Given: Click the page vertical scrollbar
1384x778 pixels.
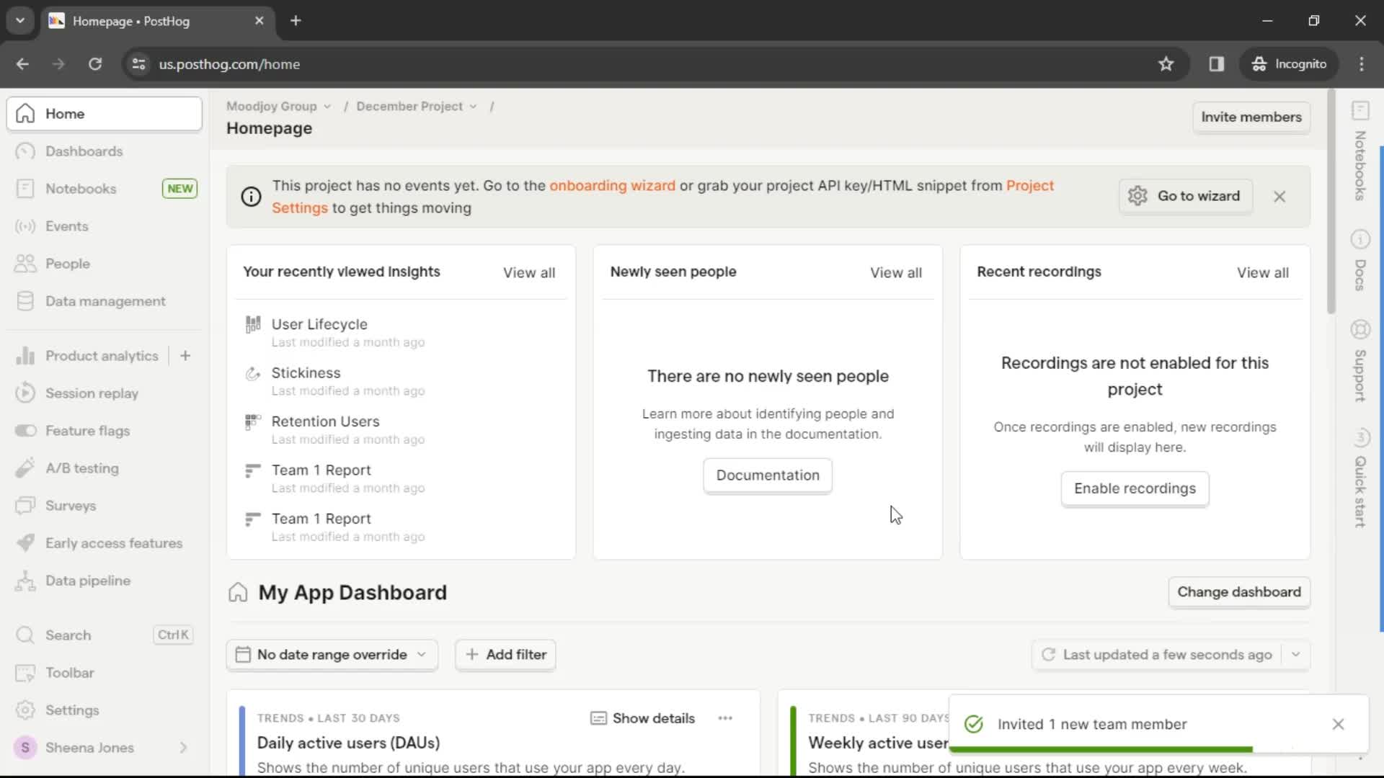Looking at the screenshot, I should click(x=1331, y=202).
